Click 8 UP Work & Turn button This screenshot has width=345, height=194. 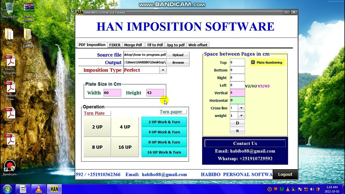point(164,142)
